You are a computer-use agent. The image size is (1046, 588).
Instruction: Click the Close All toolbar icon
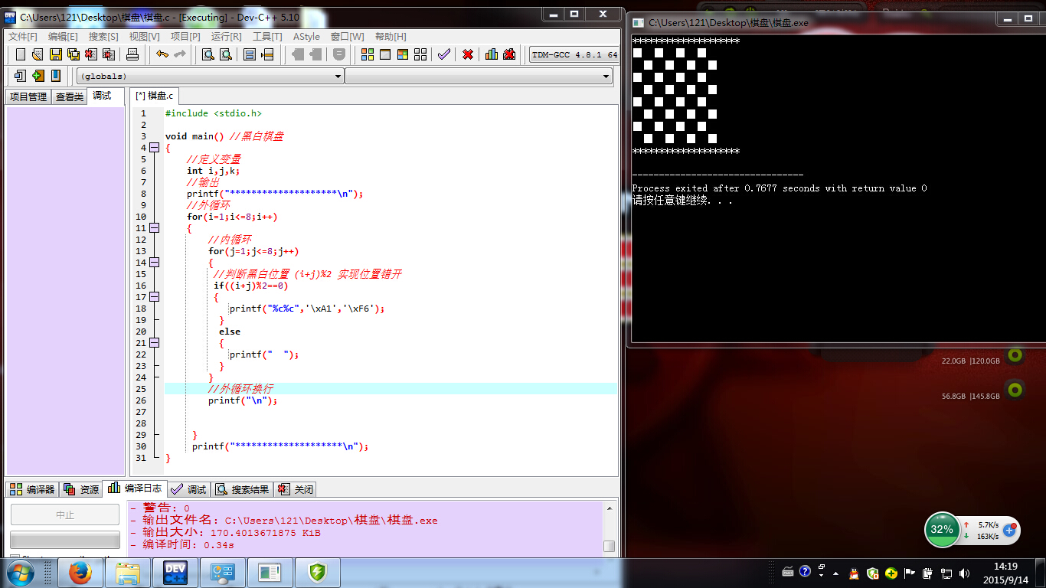pos(109,54)
